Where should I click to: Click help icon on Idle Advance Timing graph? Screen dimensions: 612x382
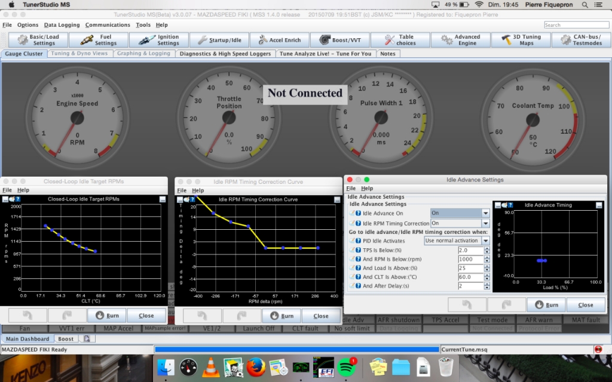(x=510, y=205)
